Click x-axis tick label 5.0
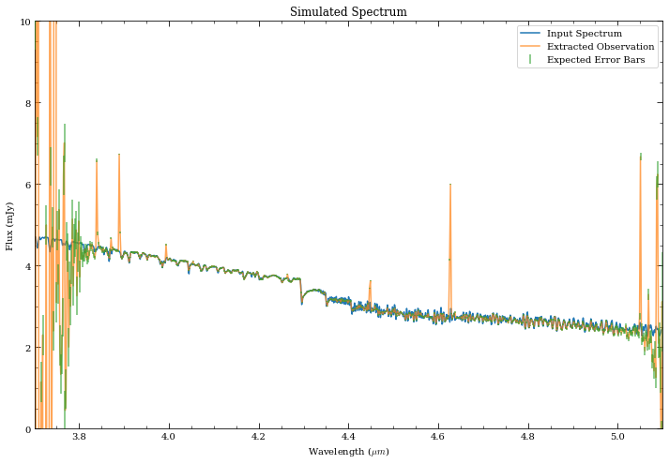 coord(617,437)
